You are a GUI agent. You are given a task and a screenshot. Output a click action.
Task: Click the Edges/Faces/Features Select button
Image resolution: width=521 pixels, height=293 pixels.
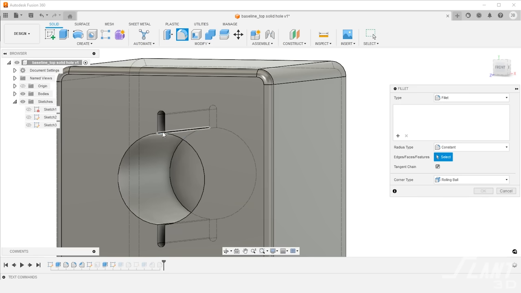443,157
